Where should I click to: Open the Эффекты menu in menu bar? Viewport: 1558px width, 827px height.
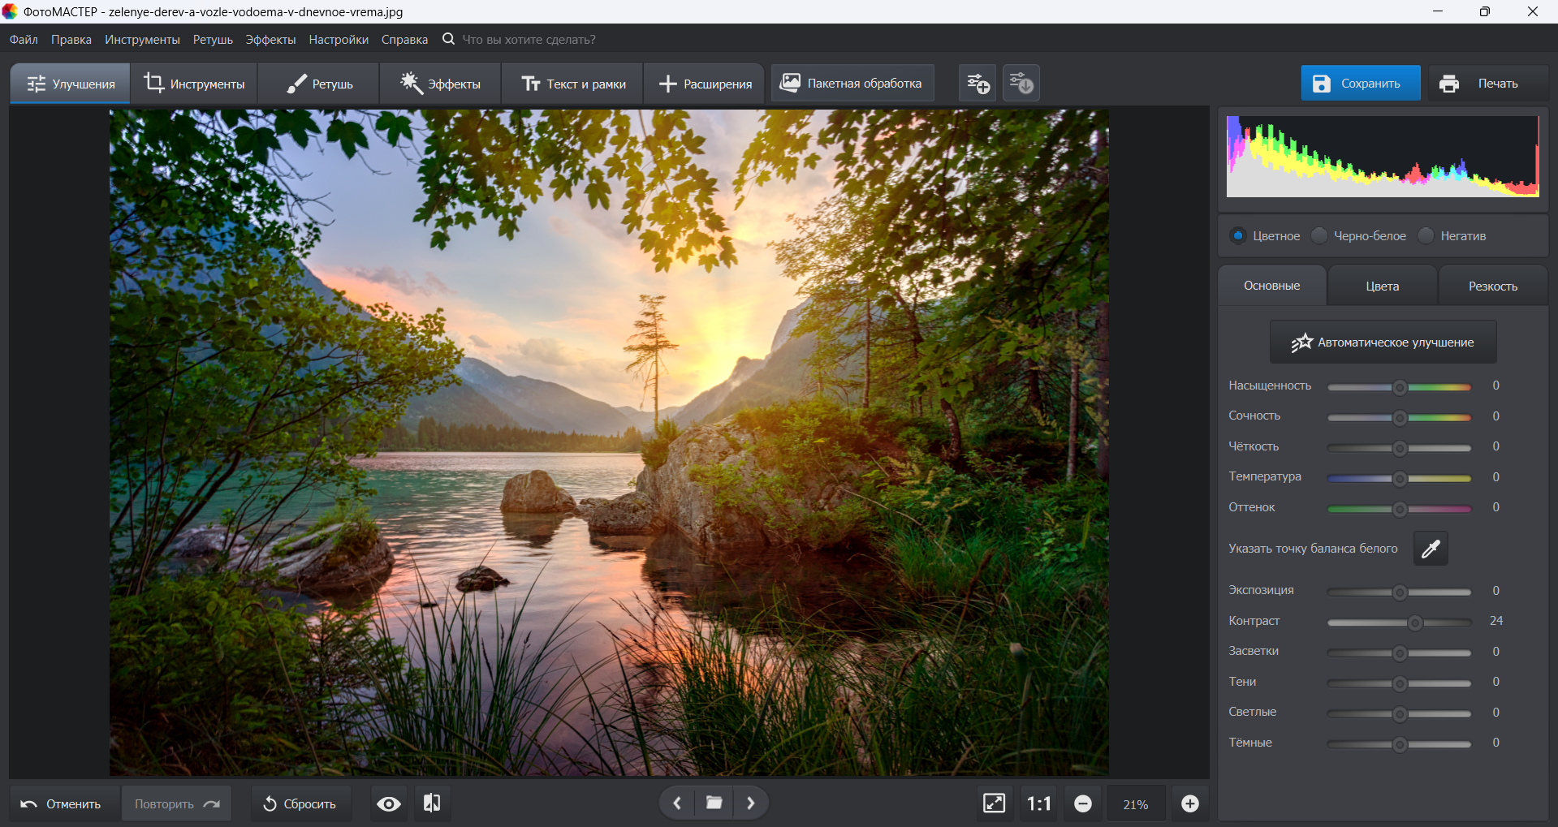(x=270, y=39)
